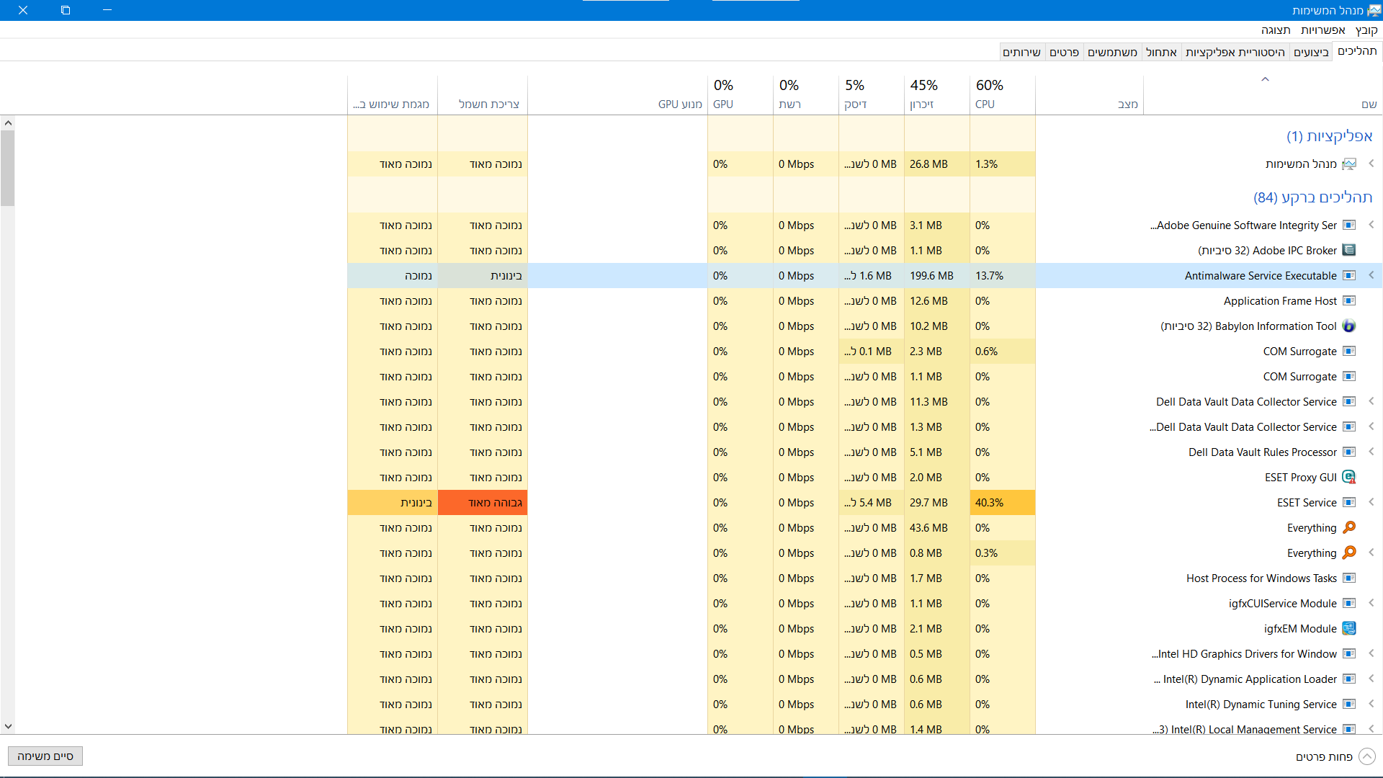Expand Adobe Genuine Software Integrity Service row
This screenshot has width=1383, height=778.
tap(1371, 225)
